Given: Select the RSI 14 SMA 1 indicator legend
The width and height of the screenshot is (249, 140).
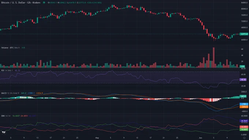Looking at the screenshot, I should point(7,71).
